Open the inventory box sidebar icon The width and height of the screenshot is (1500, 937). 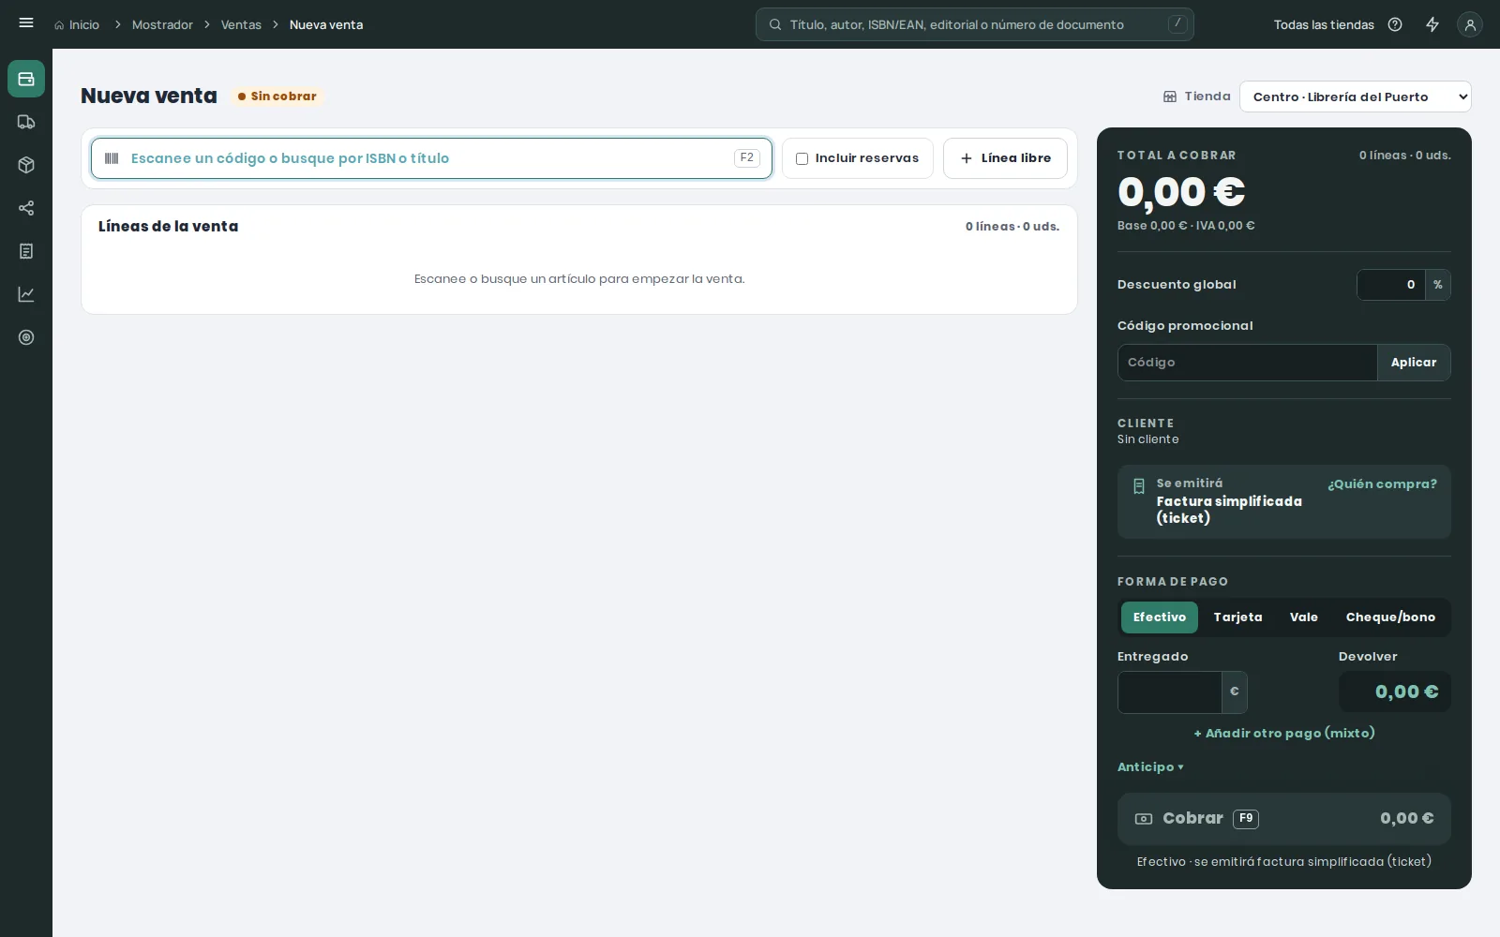click(x=26, y=165)
